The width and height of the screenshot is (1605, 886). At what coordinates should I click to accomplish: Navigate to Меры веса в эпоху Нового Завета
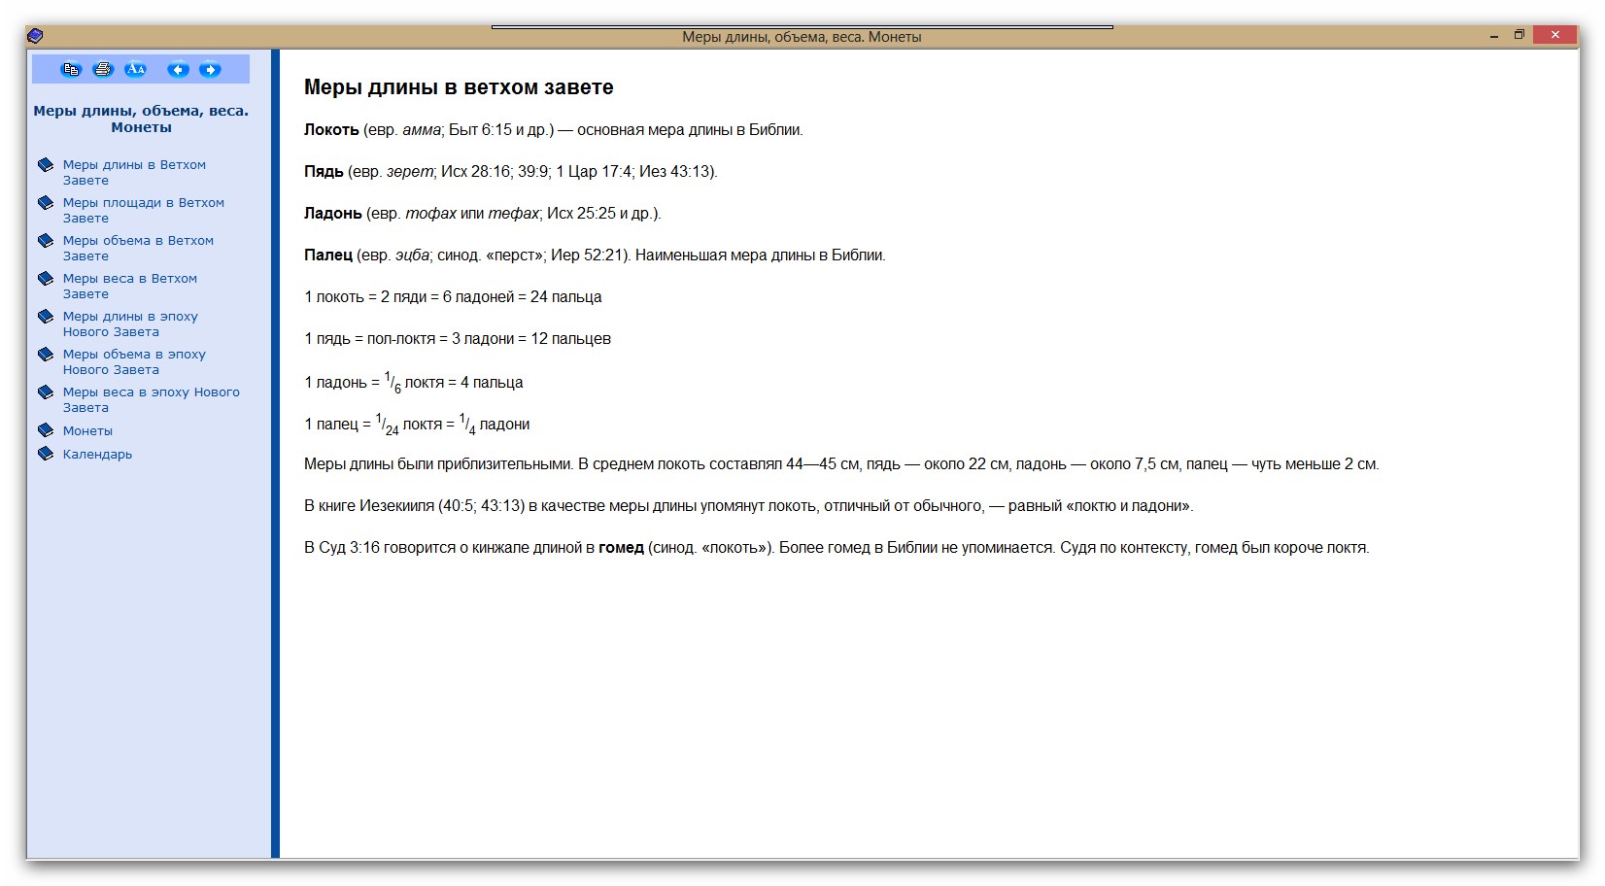(x=151, y=399)
